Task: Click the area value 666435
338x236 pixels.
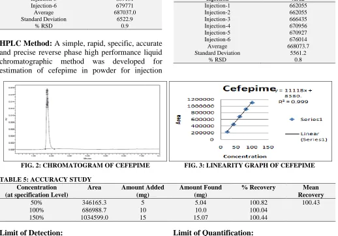Action: click(298, 19)
